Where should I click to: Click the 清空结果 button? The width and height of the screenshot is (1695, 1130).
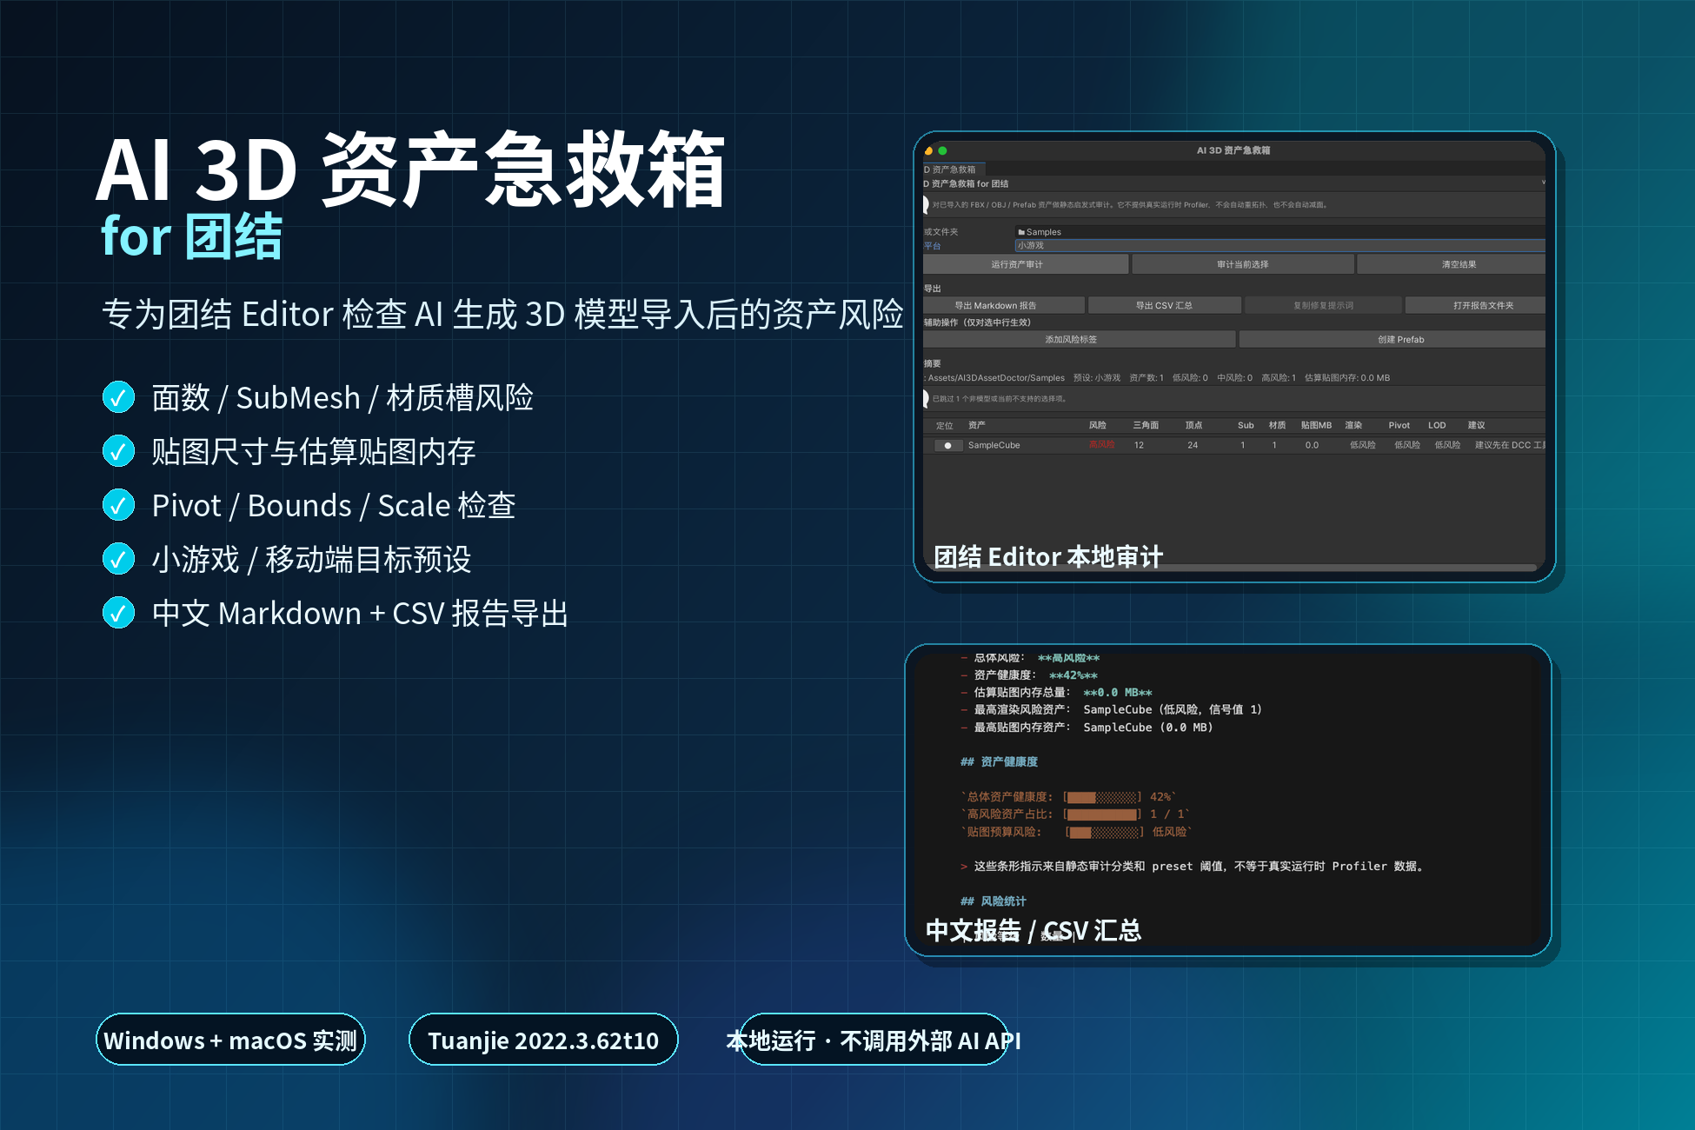point(1452,264)
